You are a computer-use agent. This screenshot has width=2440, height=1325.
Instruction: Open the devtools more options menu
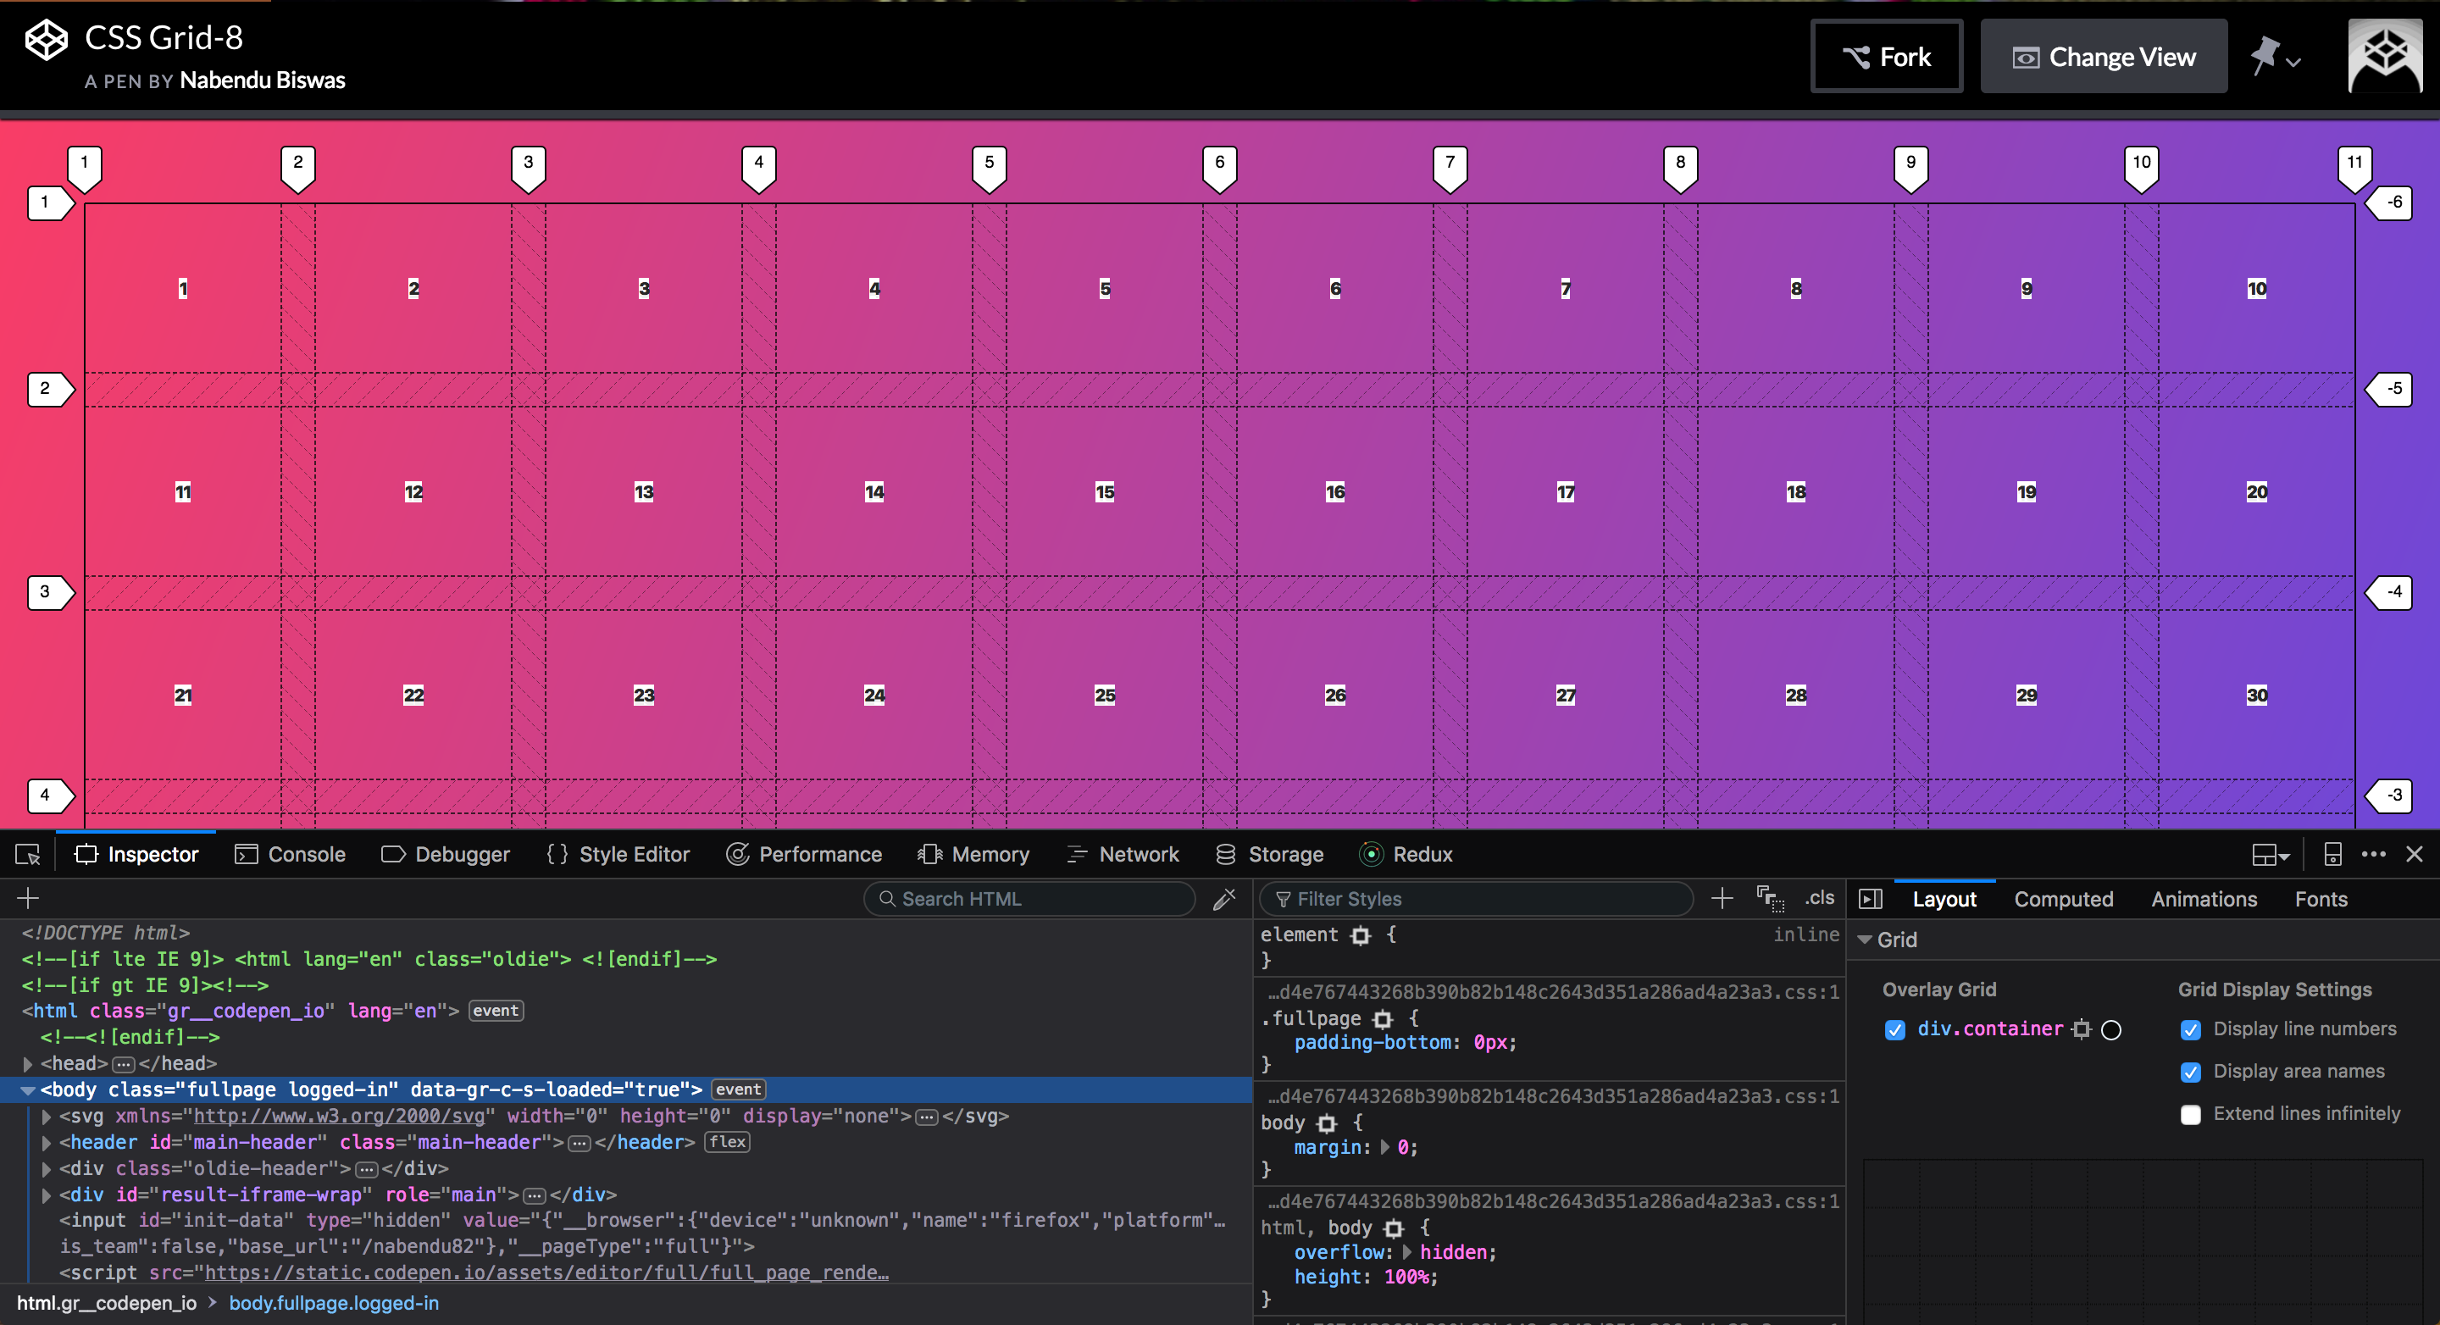click(2374, 854)
